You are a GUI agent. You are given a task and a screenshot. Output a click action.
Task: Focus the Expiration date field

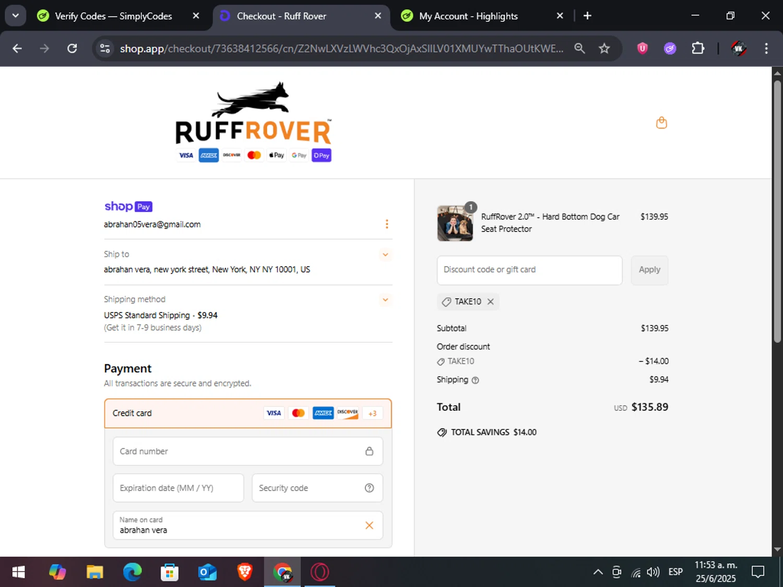pos(178,488)
